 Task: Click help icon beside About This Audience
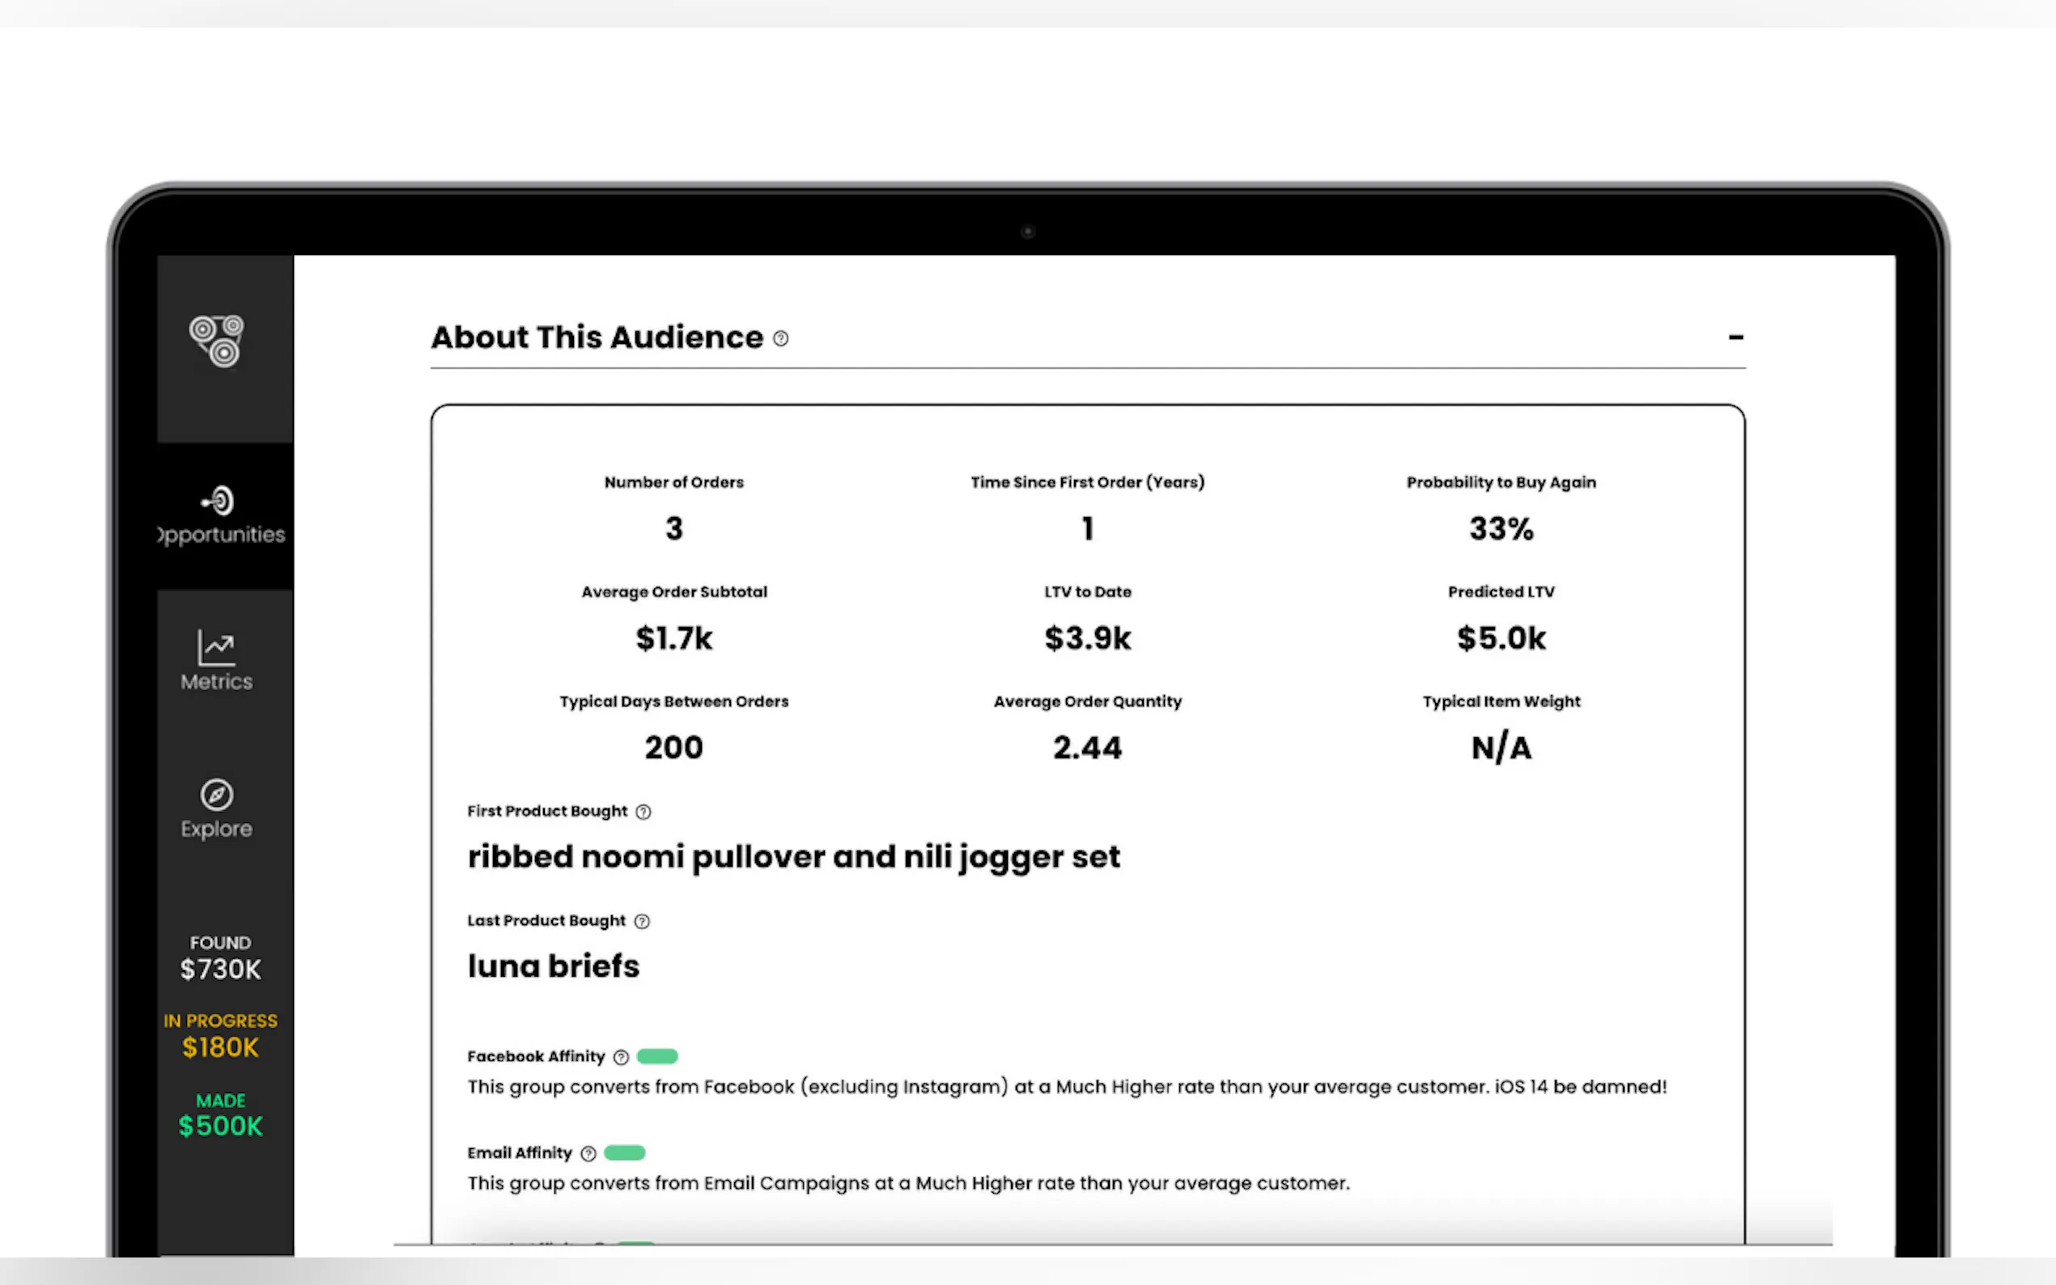[x=780, y=339]
